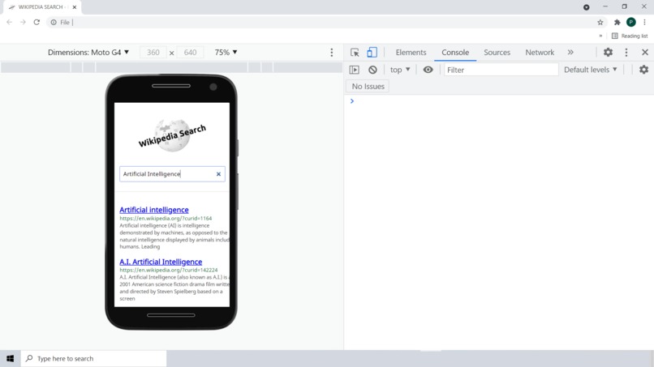Switch to the Sources tab
Screen dimensions: 654x367
(x=497, y=53)
